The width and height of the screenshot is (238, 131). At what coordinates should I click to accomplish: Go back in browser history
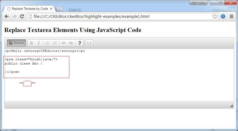[x=7, y=17]
